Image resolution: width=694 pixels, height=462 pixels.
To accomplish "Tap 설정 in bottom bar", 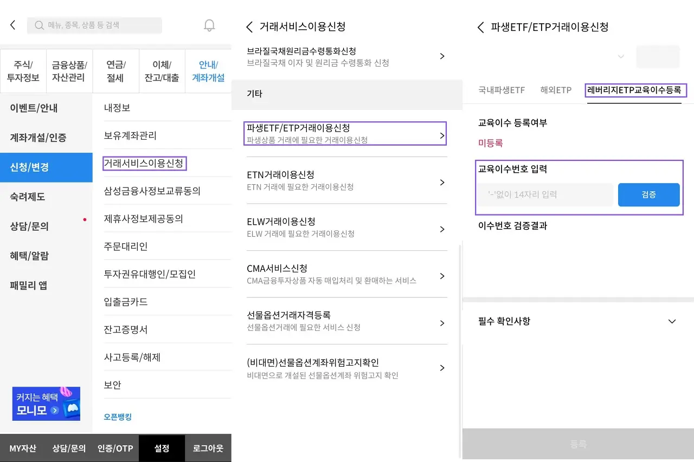I will point(162,448).
